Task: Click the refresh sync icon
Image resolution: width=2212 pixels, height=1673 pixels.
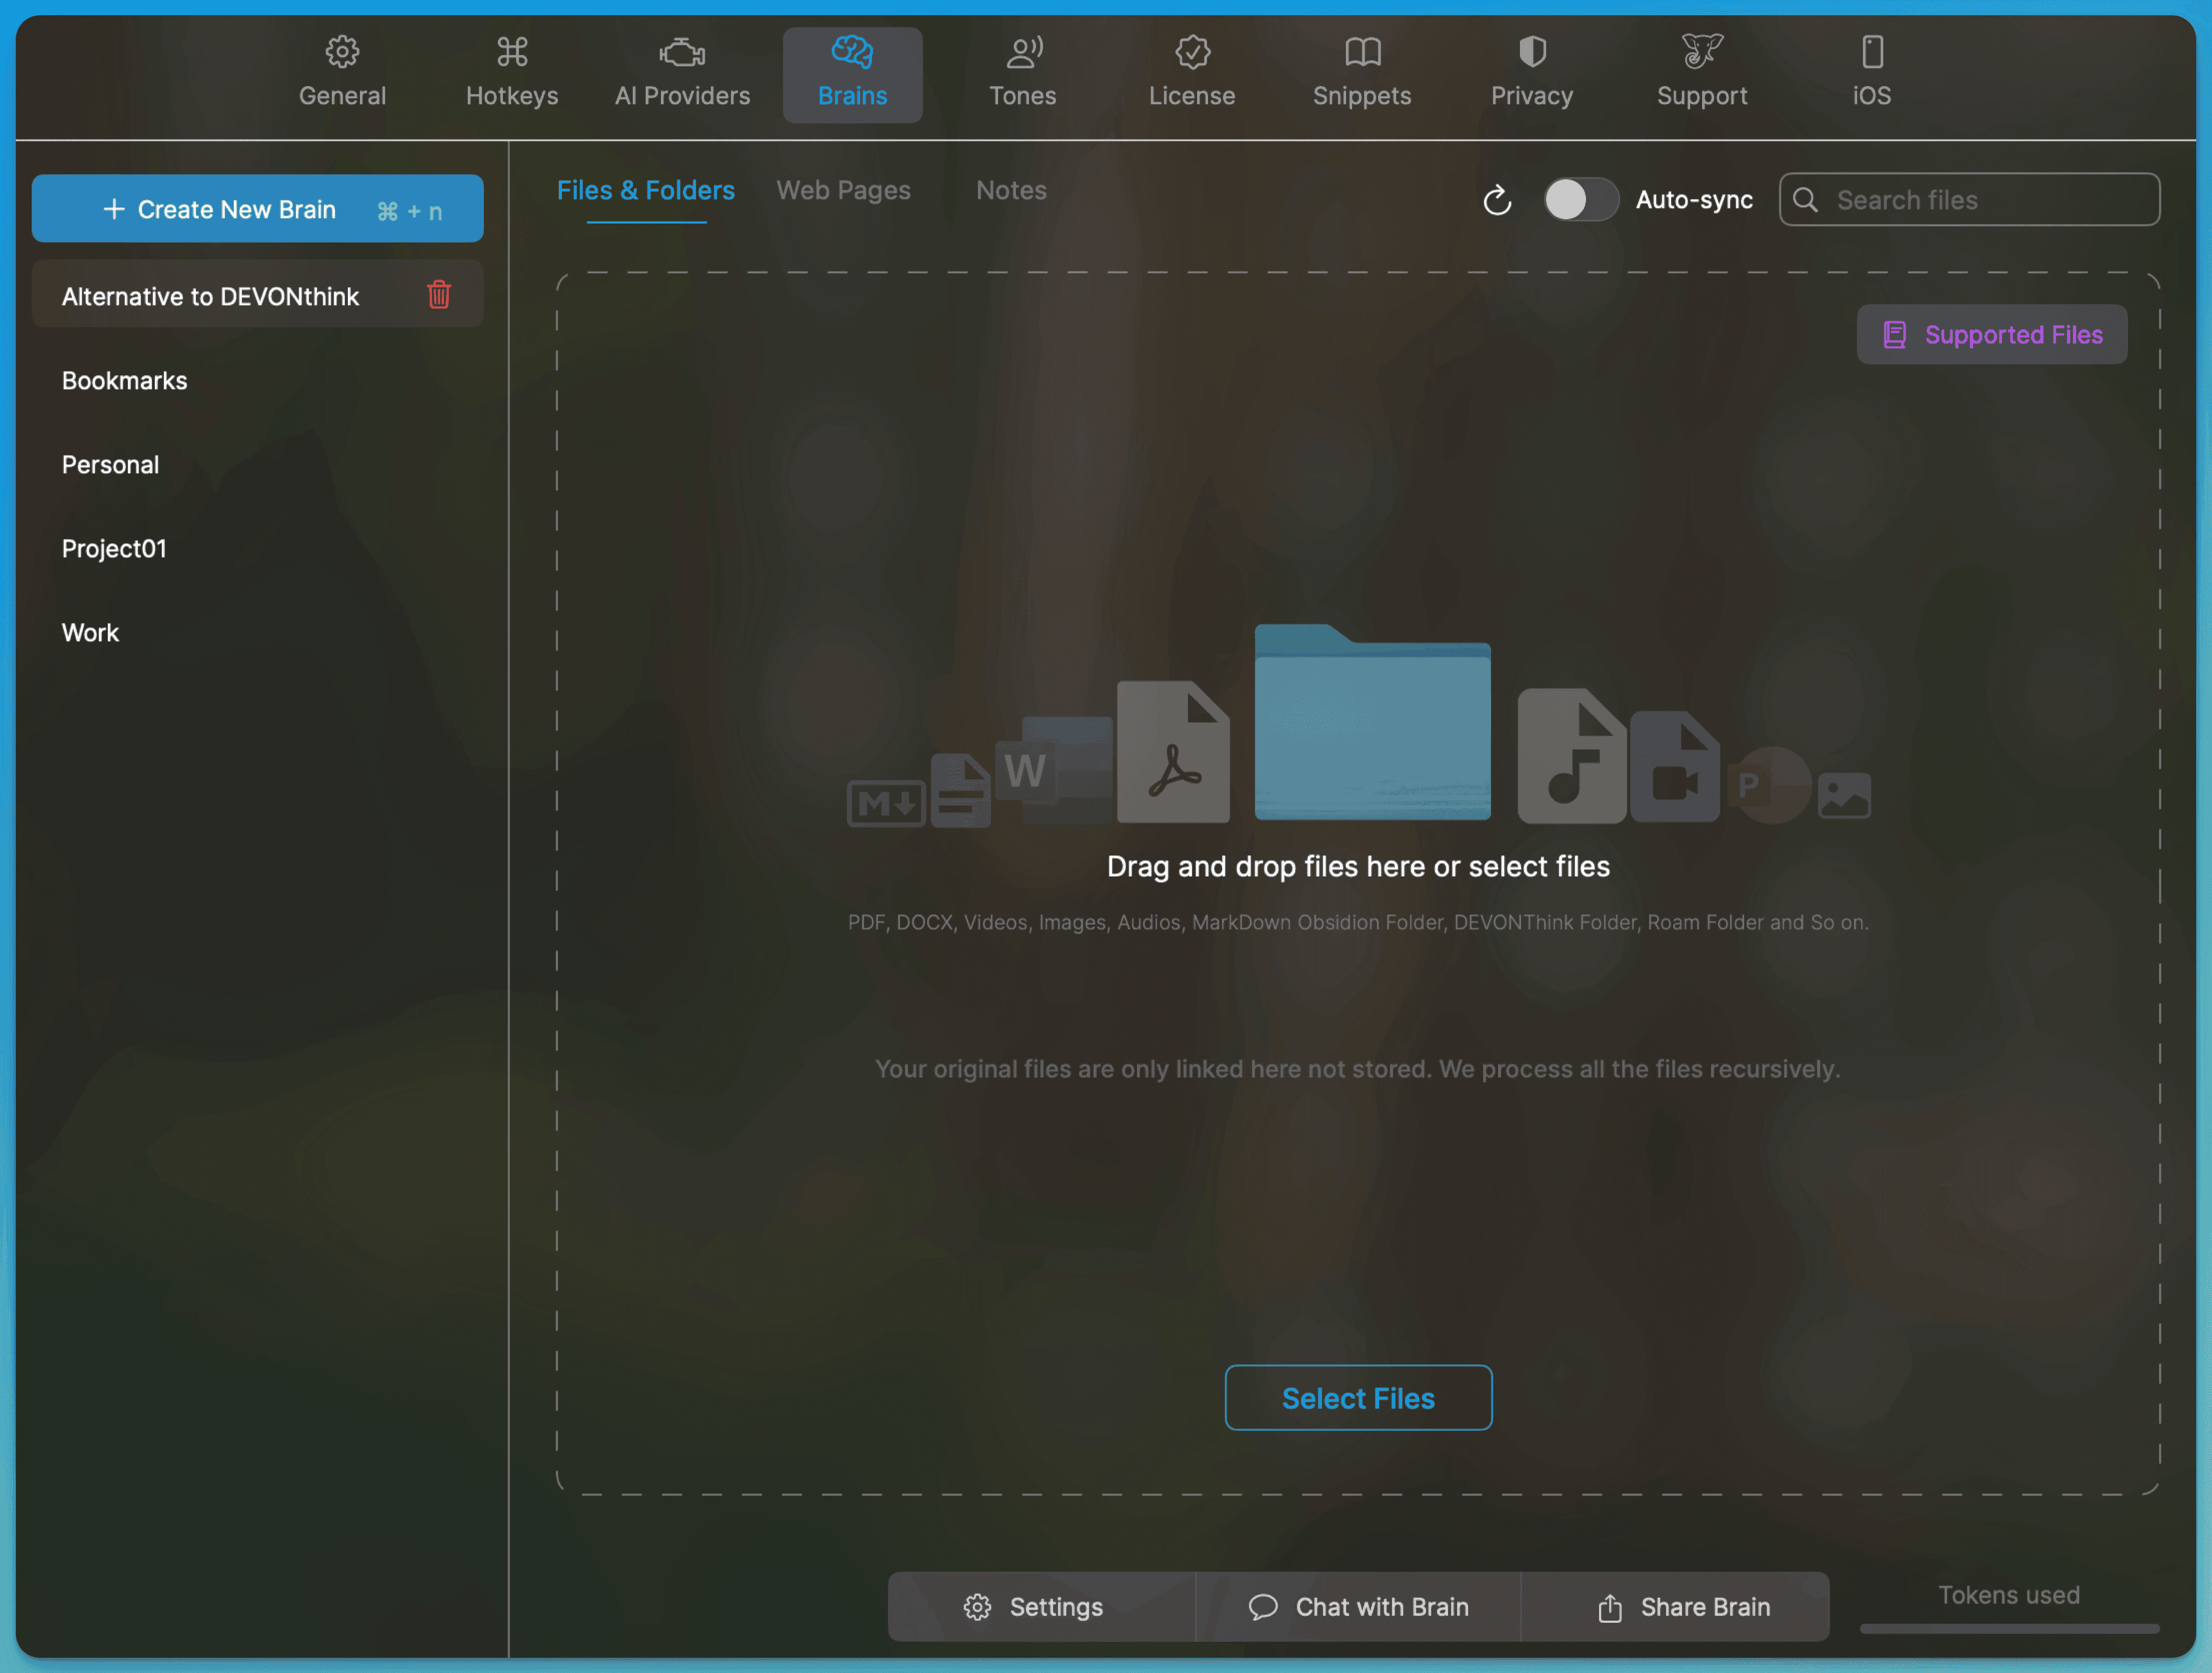Action: click(x=1497, y=200)
